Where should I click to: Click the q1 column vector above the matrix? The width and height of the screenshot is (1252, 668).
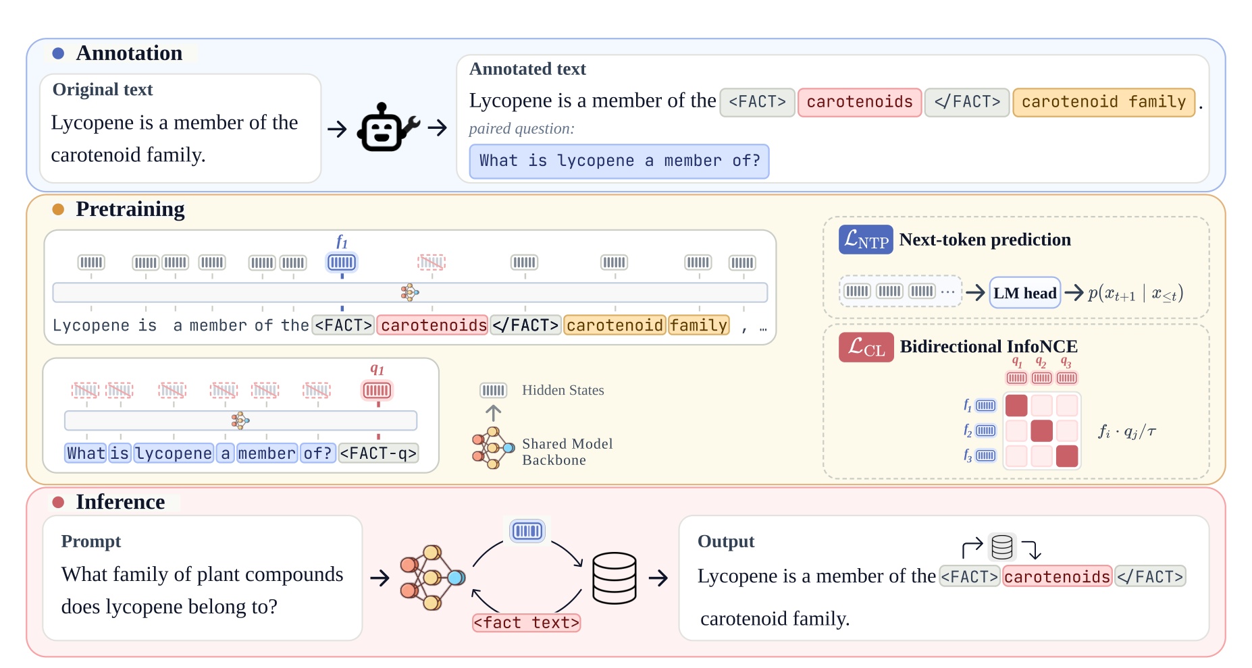pyautogui.click(x=1017, y=378)
